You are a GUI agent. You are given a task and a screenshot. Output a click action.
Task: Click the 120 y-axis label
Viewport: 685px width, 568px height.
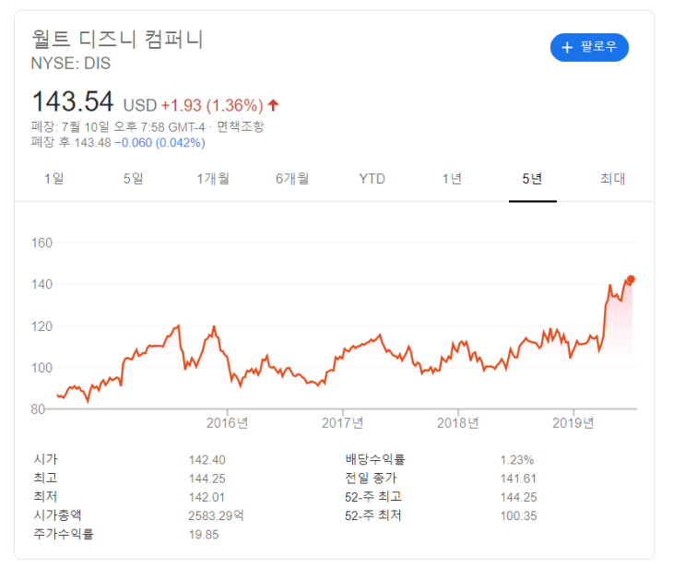pyautogui.click(x=41, y=326)
